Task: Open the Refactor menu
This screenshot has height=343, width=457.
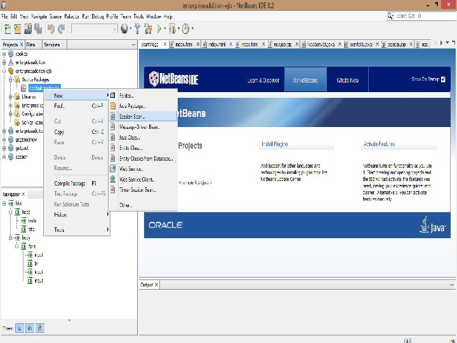Action: point(72,17)
